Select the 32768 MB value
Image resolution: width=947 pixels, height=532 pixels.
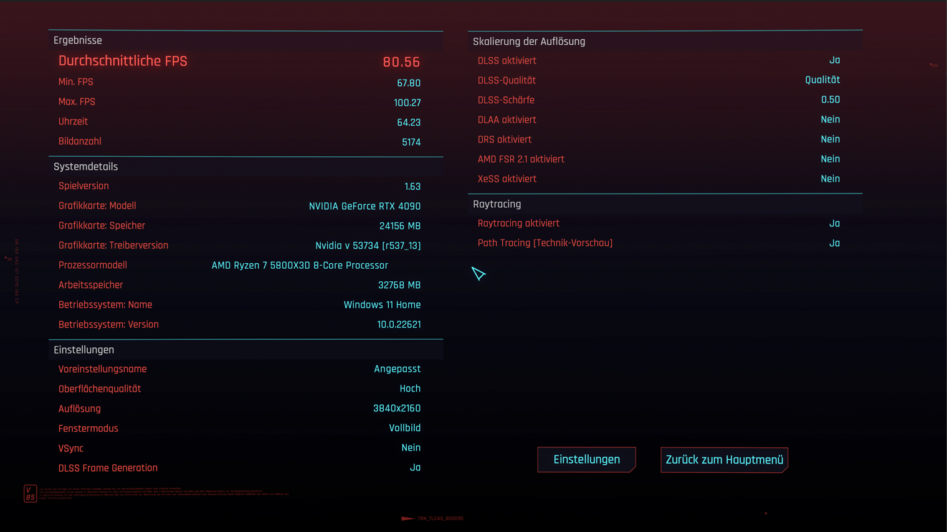click(x=399, y=286)
